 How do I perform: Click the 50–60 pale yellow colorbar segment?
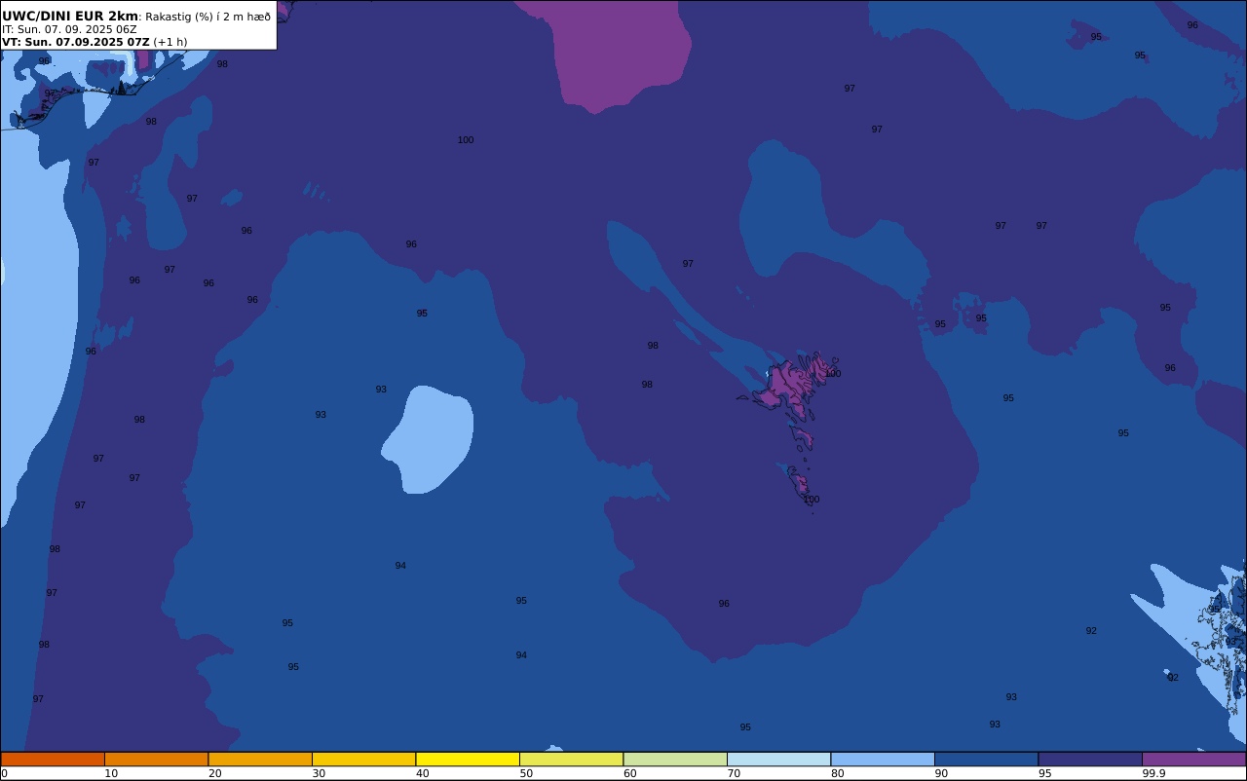571,759
